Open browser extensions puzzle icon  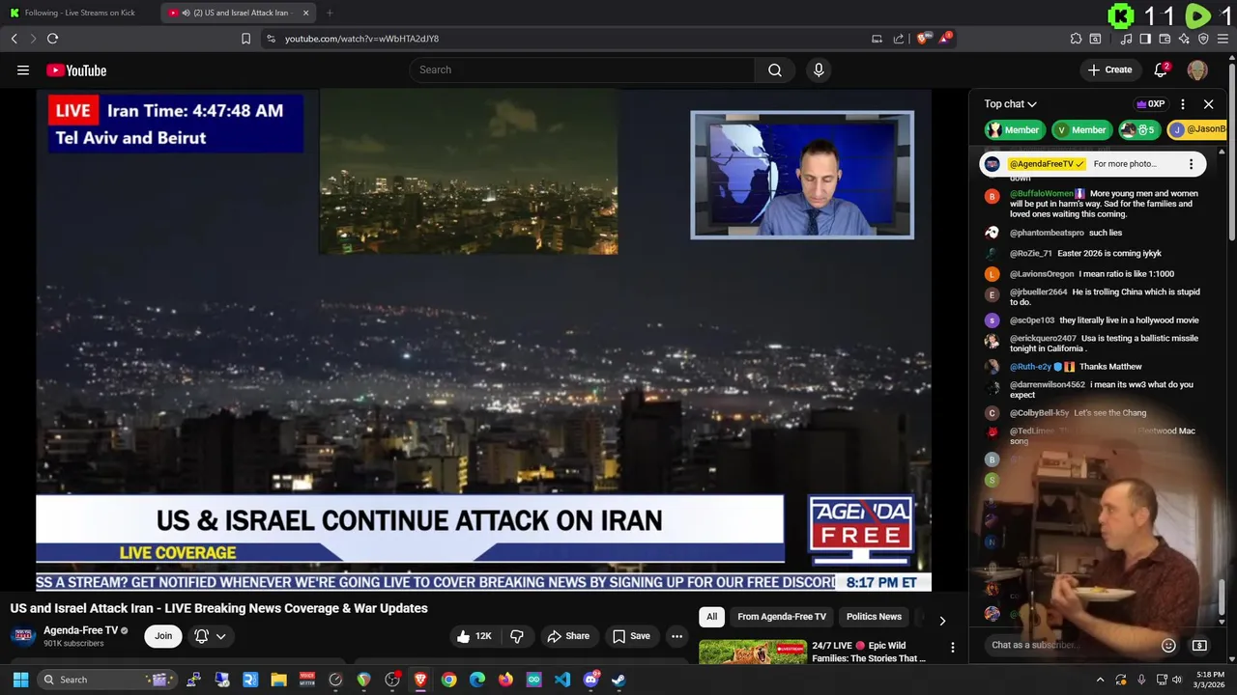pyautogui.click(x=1076, y=39)
